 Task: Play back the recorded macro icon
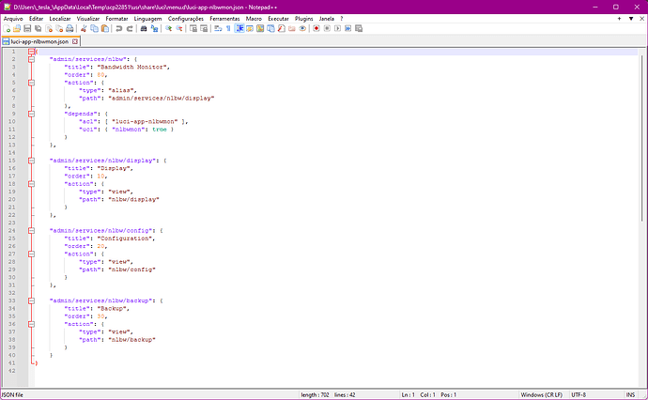coord(337,28)
